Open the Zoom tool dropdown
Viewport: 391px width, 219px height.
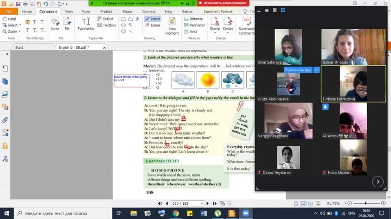(x=19, y=31)
